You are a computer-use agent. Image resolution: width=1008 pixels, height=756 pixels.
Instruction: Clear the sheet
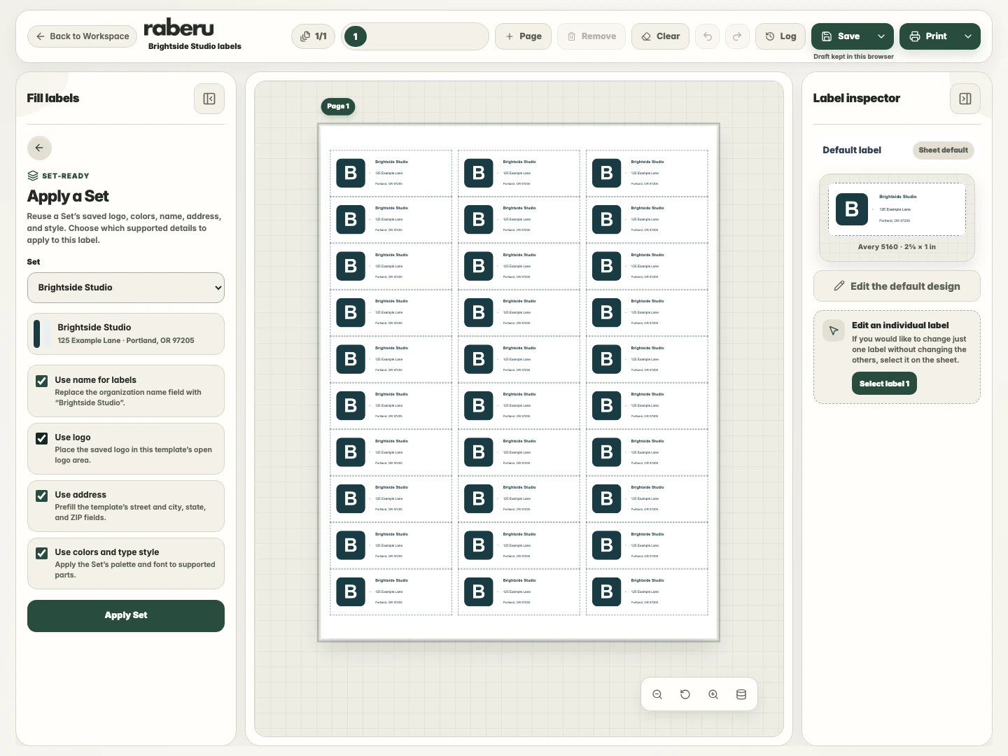(661, 36)
